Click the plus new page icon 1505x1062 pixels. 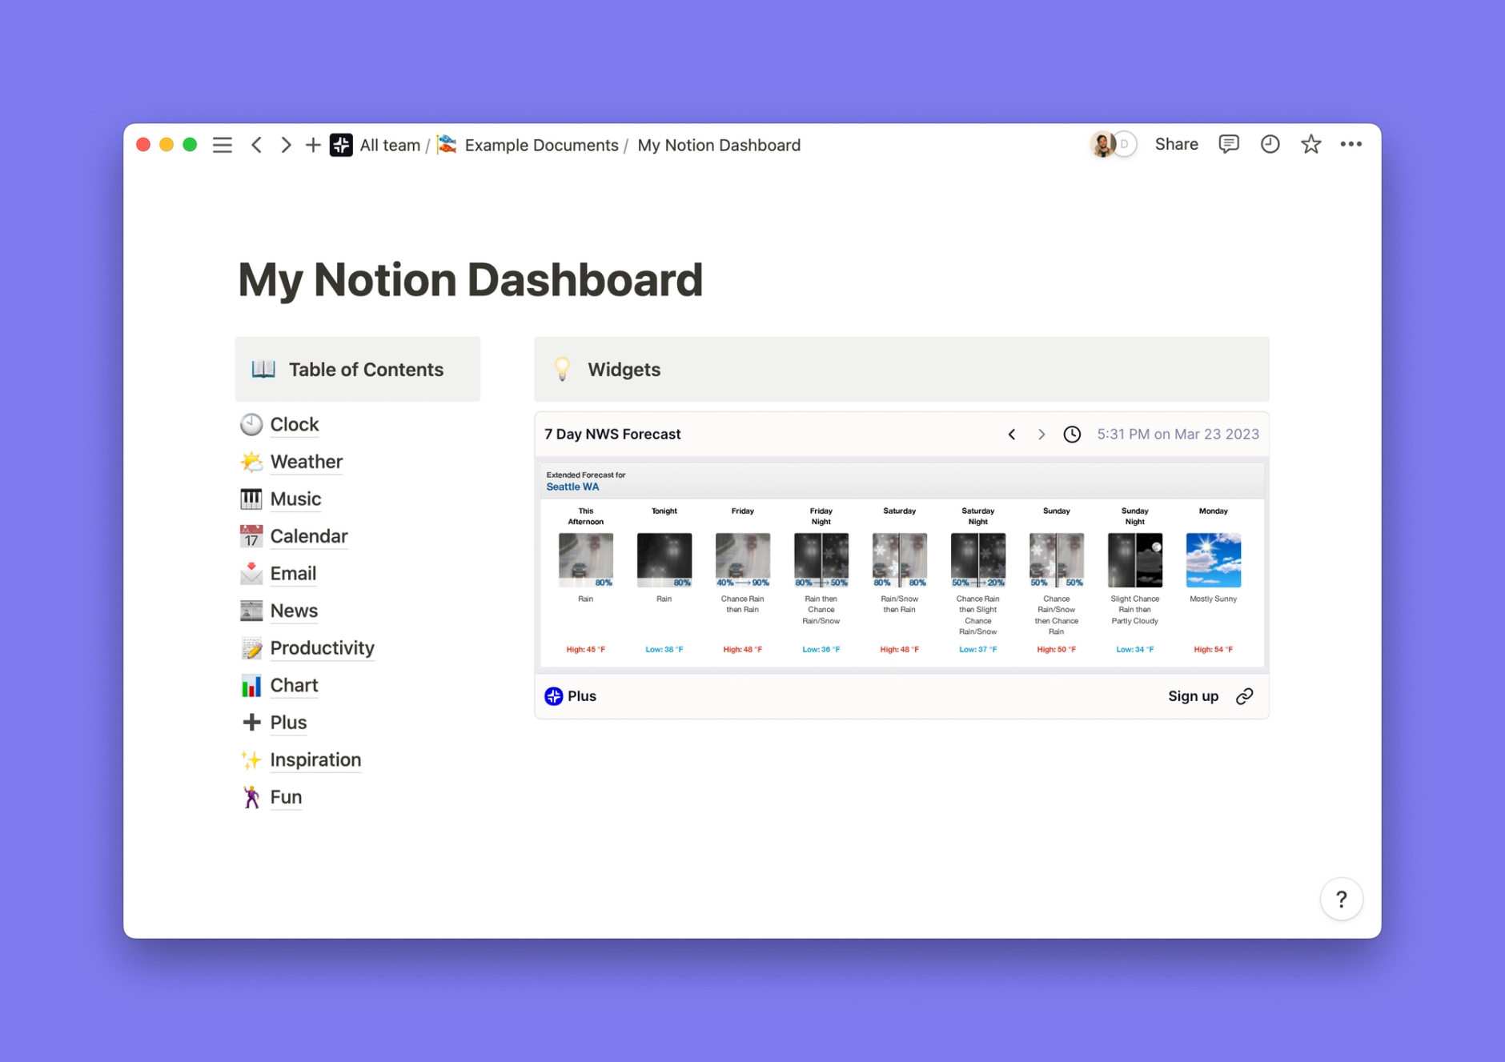click(x=313, y=145)
